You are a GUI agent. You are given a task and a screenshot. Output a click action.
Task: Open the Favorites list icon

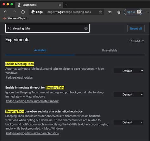coord(110,12)
